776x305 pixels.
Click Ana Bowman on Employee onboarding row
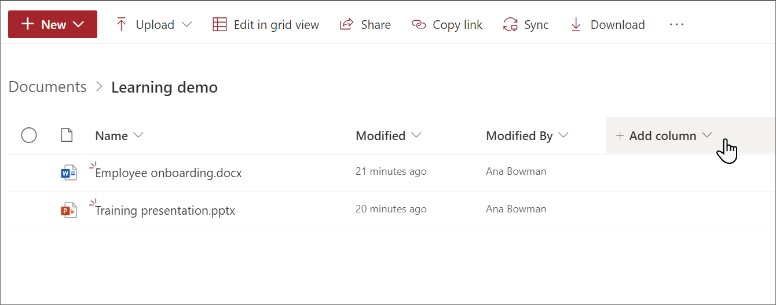(516, 171)
